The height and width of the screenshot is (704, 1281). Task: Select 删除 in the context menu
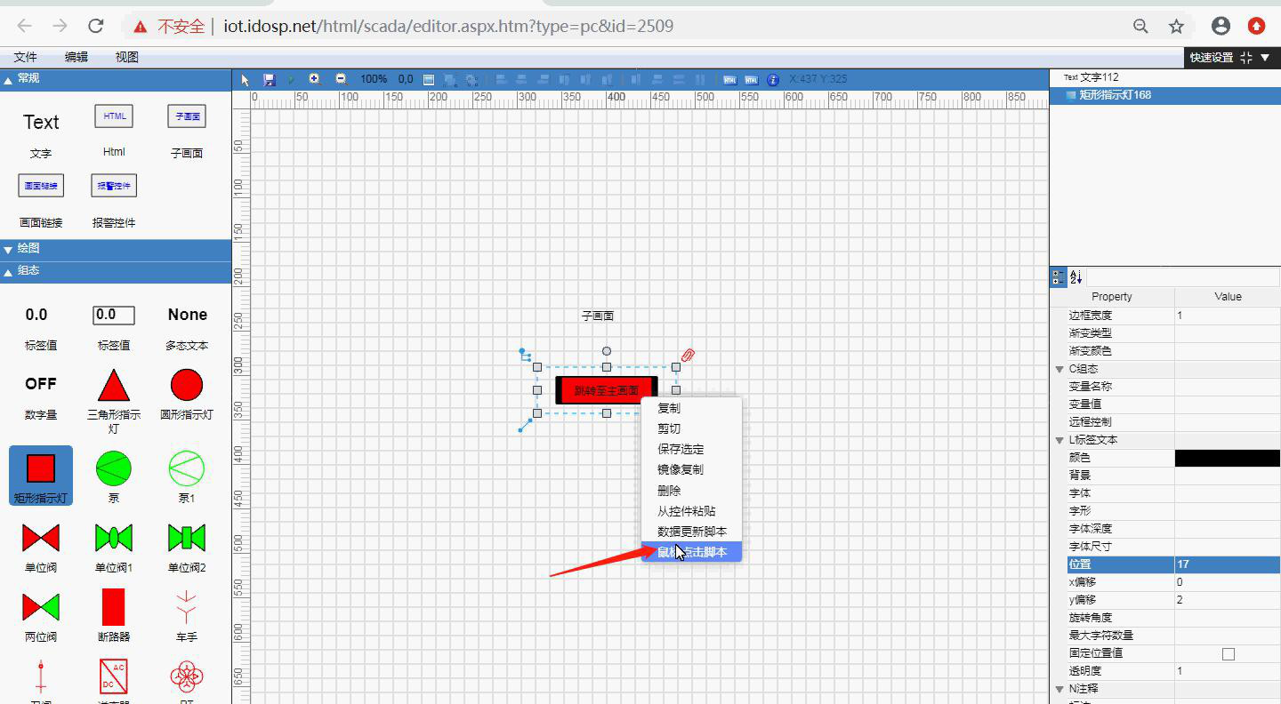[669, 491]
